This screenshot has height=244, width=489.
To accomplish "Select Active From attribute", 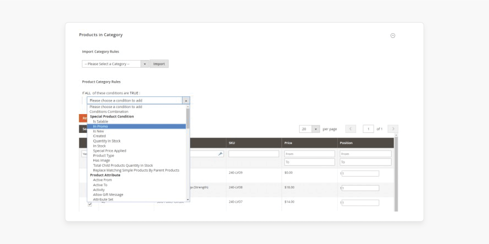I will (x=102, y=180).
